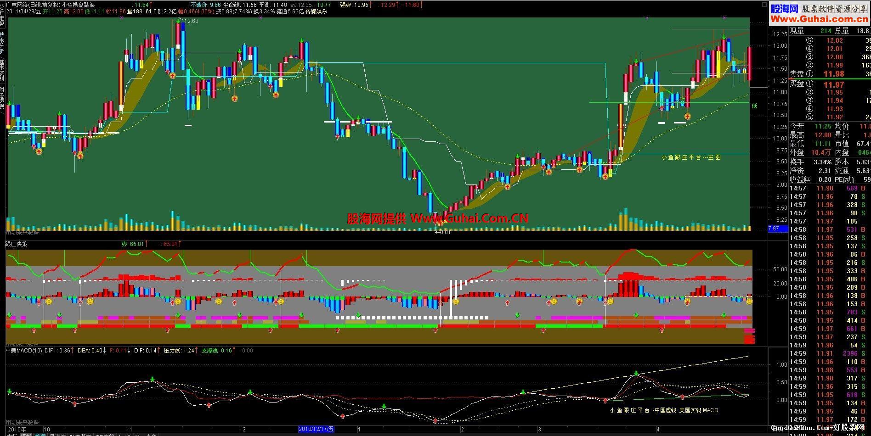
Task: Click the DEA: 0.40 MACD value
Action: pyautogui.click(x=90, y=351)
